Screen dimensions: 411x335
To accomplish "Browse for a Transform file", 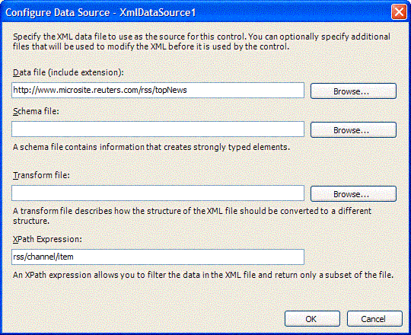I will (353, 194).
